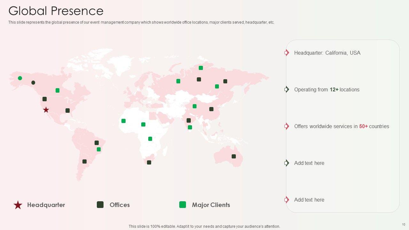The image size is (409, 230).
Task: Click the dark office marker in Australia
Action: (234, 156)
